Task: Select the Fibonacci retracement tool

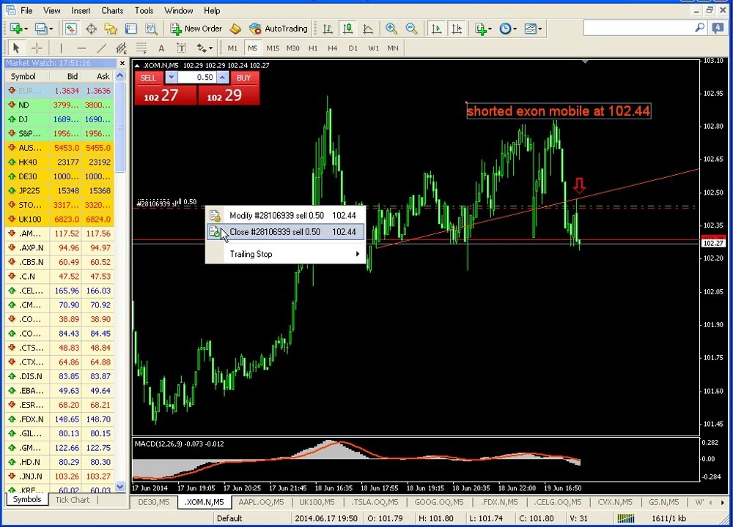Action: point(141,48)
